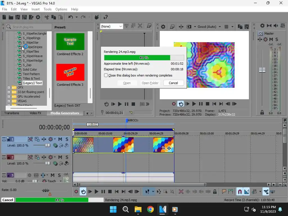The height and width of the screenshot is (216, 288).
Task: Click the Master volume fader
Action: pyautogui.click(x=262, y=70)
